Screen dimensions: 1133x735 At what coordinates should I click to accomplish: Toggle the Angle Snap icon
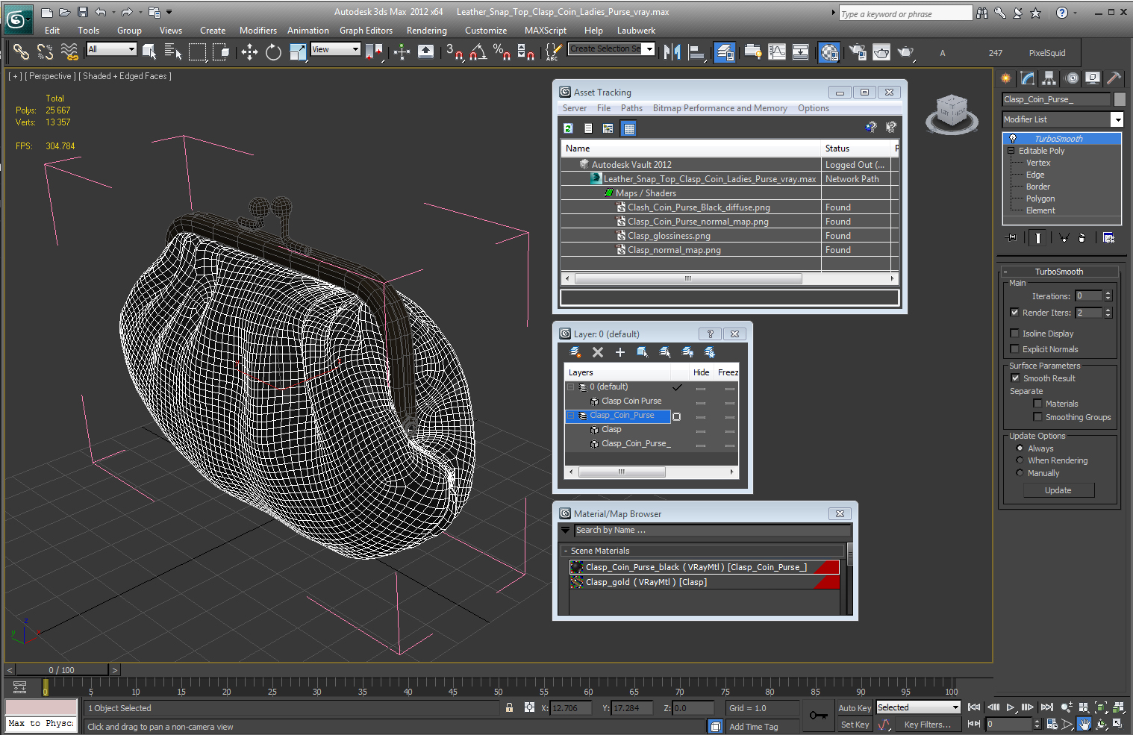(478, 51)
